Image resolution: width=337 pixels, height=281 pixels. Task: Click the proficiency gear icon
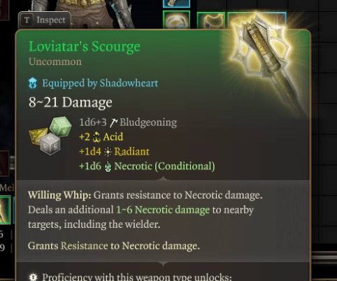tap(33, 277)
